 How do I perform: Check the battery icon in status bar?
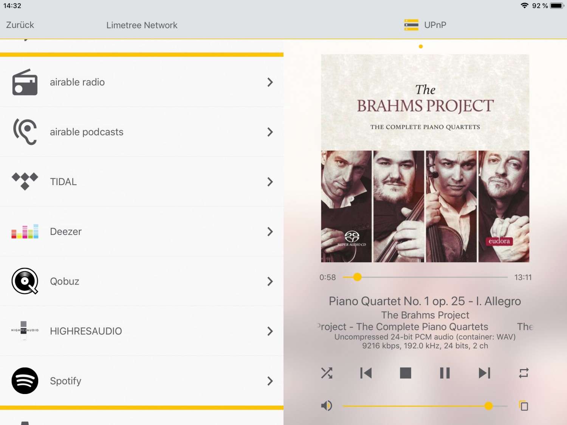(557, 6)
